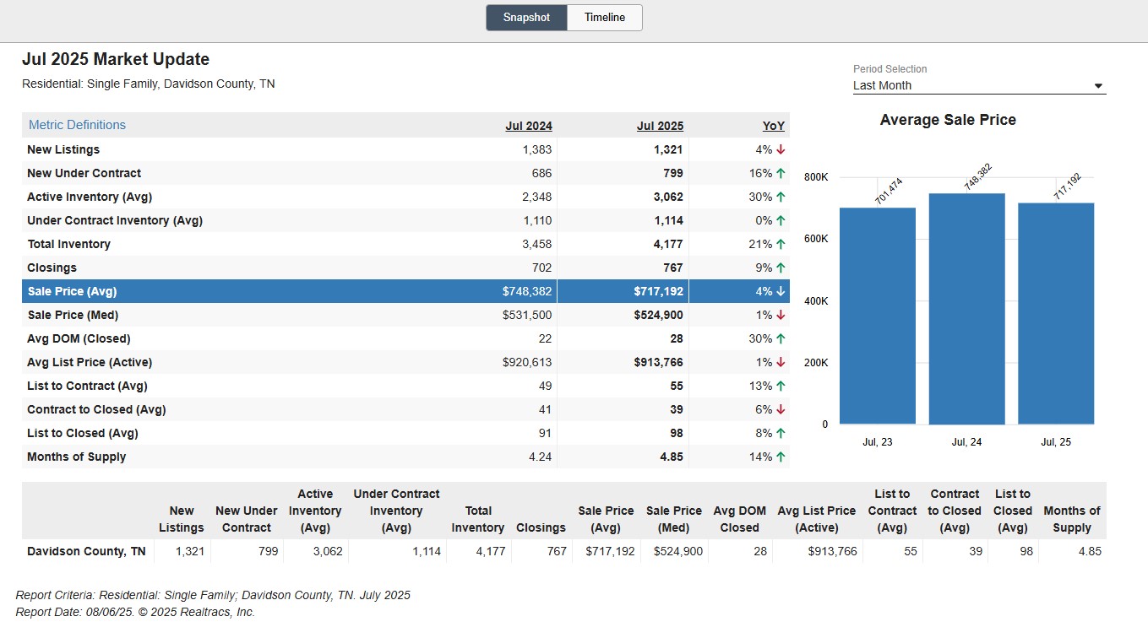
Task: Click the green arrow for Months of Supply
Action: pos(781,457)
